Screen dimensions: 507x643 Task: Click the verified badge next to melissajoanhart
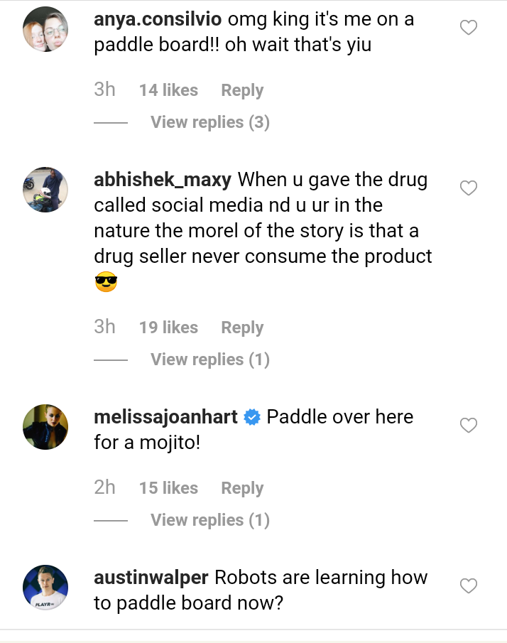(x=252, y=418)
